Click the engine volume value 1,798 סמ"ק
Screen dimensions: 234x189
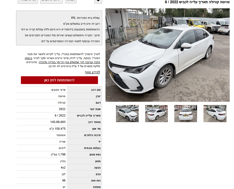click(x=58, y=154)
